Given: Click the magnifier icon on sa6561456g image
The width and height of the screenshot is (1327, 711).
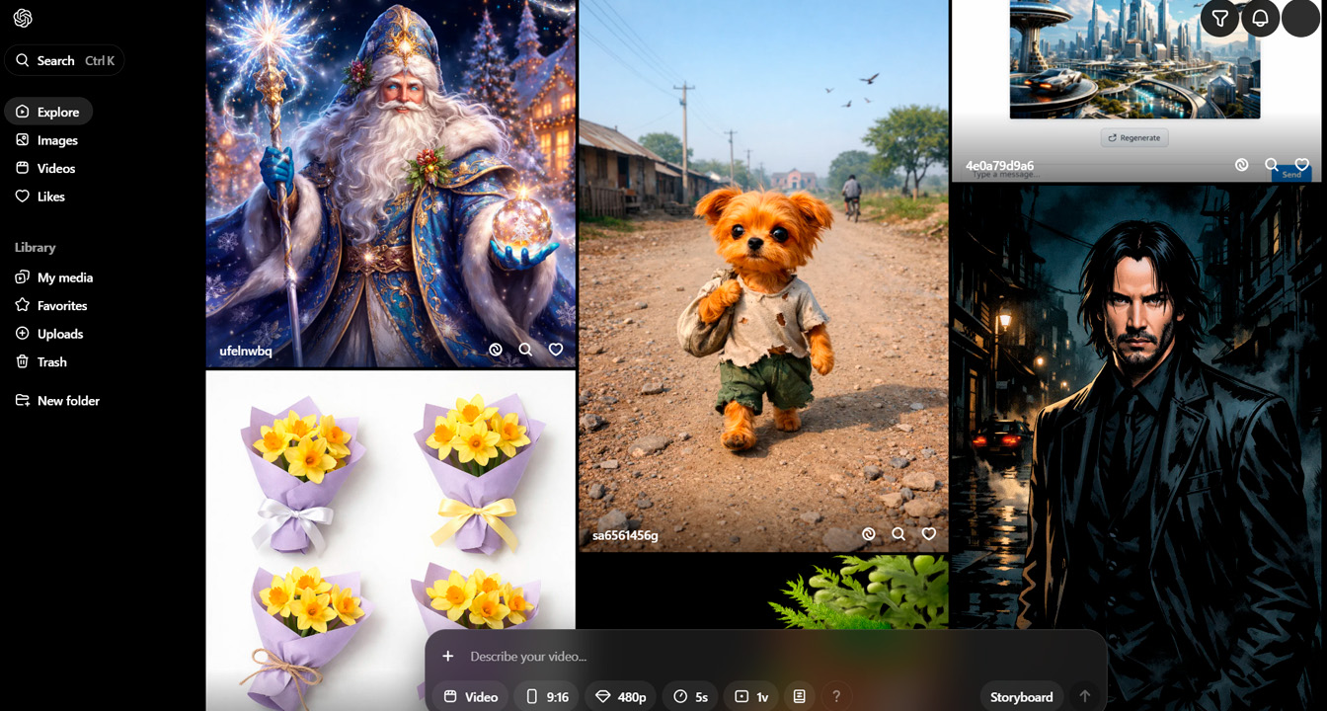Looking at the screenshot, I should 898,534.
